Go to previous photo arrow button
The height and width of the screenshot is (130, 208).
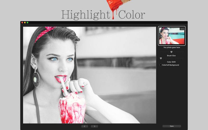[85, 126]
